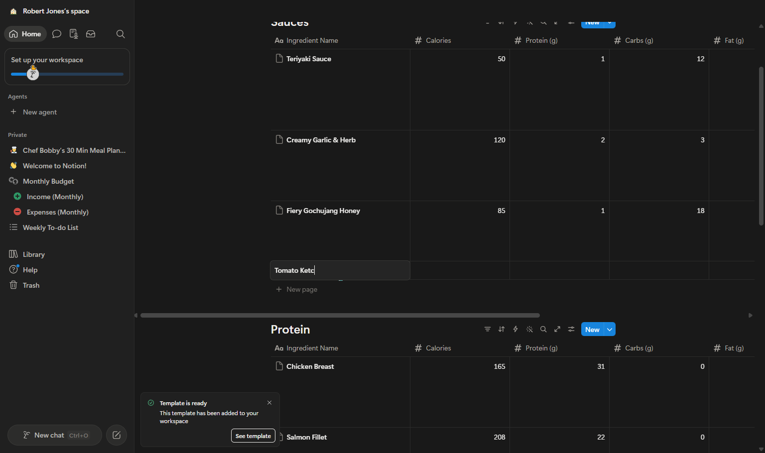Dismiss the Template is ready notification
The width and height of the screenshot is (765, 453).
coord(269,403)
